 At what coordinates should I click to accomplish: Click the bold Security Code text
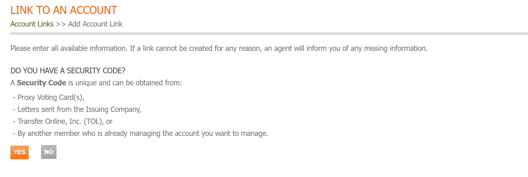[x=41, y=83]
